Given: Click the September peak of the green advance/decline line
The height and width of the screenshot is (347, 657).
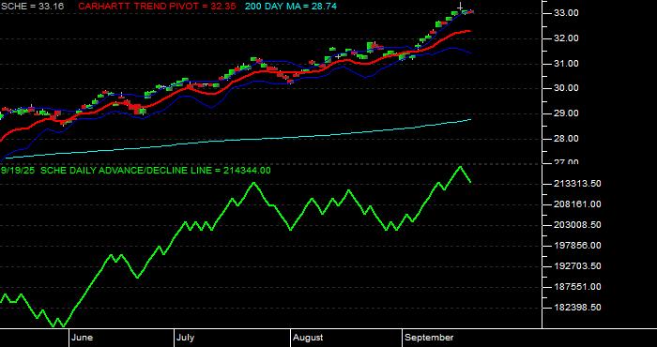Looking at the screenshot, I should [460, 167].
